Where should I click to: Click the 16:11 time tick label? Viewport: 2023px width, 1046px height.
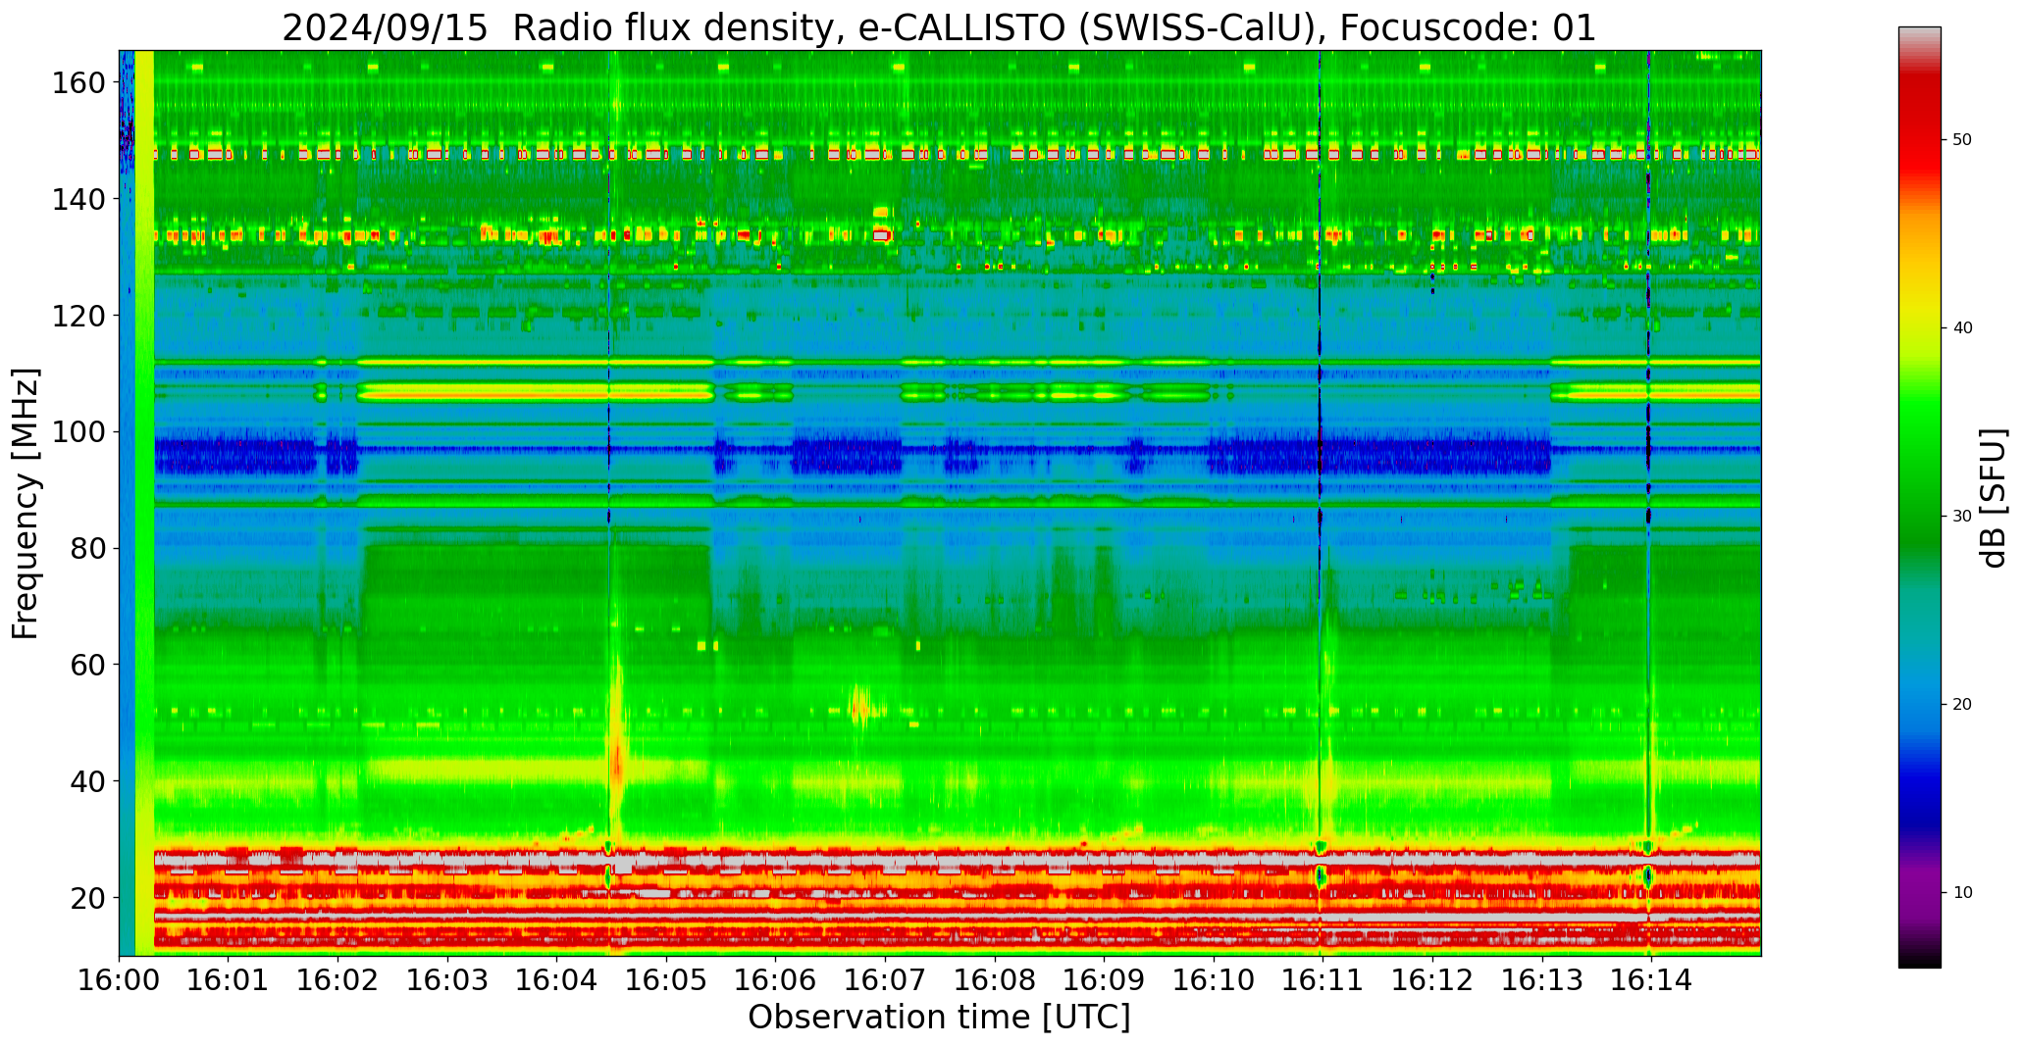[1323, 979]
